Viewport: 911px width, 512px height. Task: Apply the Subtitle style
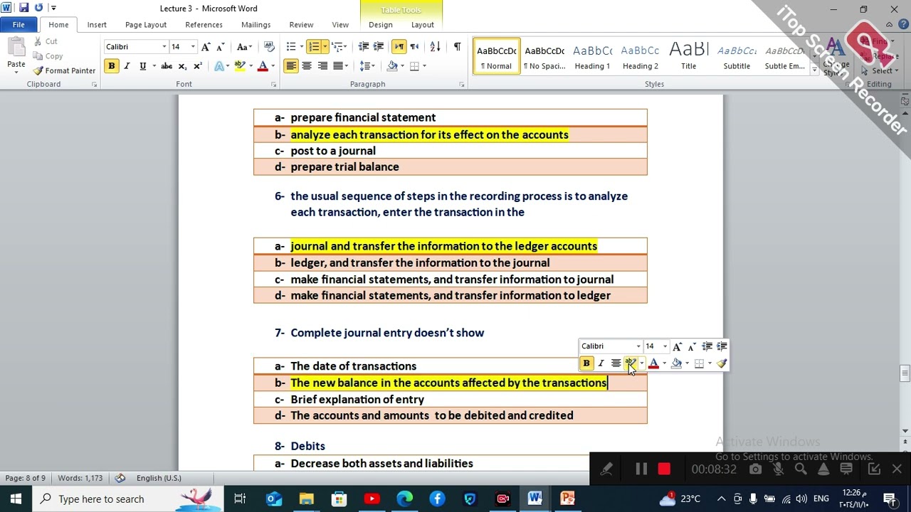click(x=737, y=57)
